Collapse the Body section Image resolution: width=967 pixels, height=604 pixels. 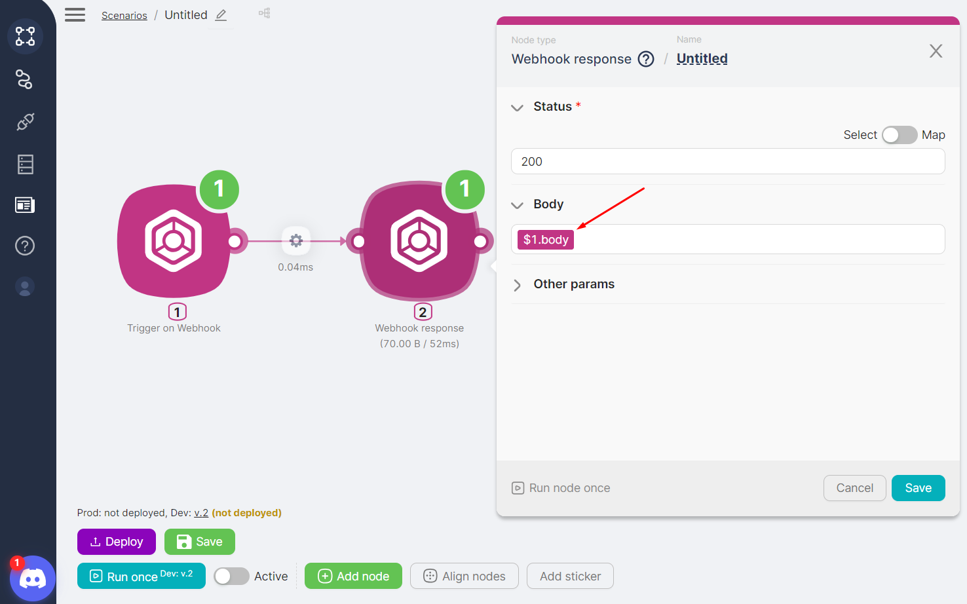518,205
